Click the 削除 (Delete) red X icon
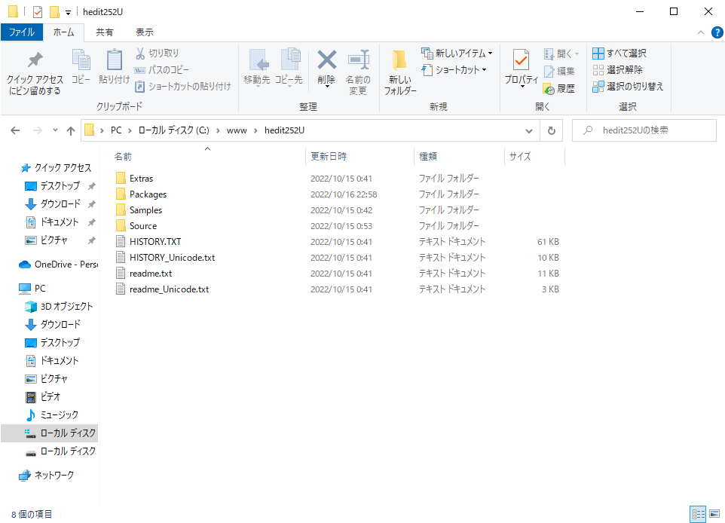This screenshot has height=523, width=725. pyautogui.click(x=326, y=60)
